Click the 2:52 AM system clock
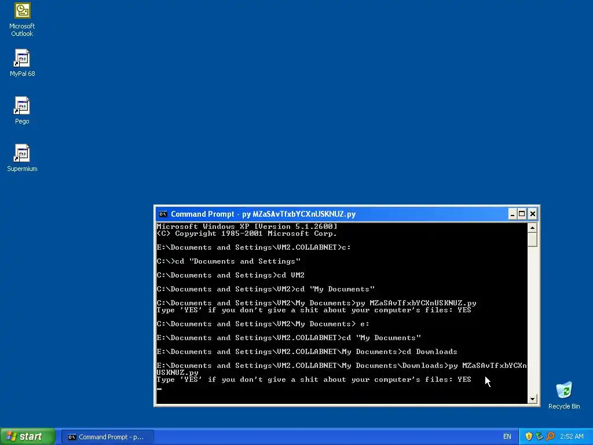This screenshot has width=593, height=445. point(572,437)
